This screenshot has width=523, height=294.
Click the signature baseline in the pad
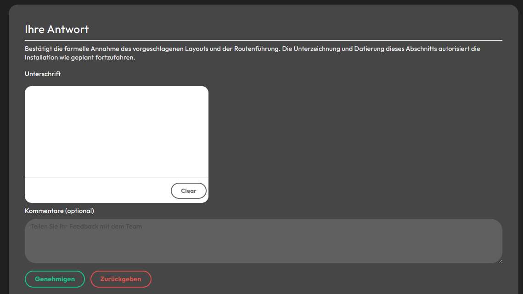tap(116, 178)
